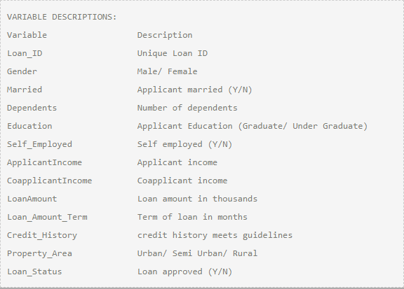Viewport: 404px width, 289px height.
Task: Select the Education variable name
Action: pos(29,126)
